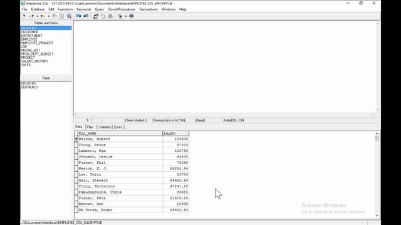
Task: Select PROJECT table in the list
Action: point(28,57)
